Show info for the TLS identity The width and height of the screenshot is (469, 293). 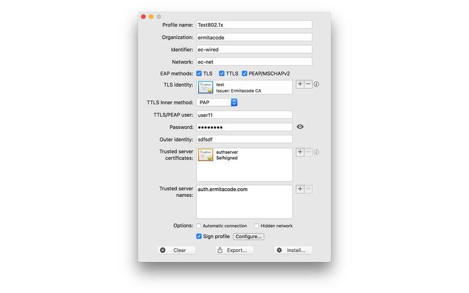pos(316,84)
